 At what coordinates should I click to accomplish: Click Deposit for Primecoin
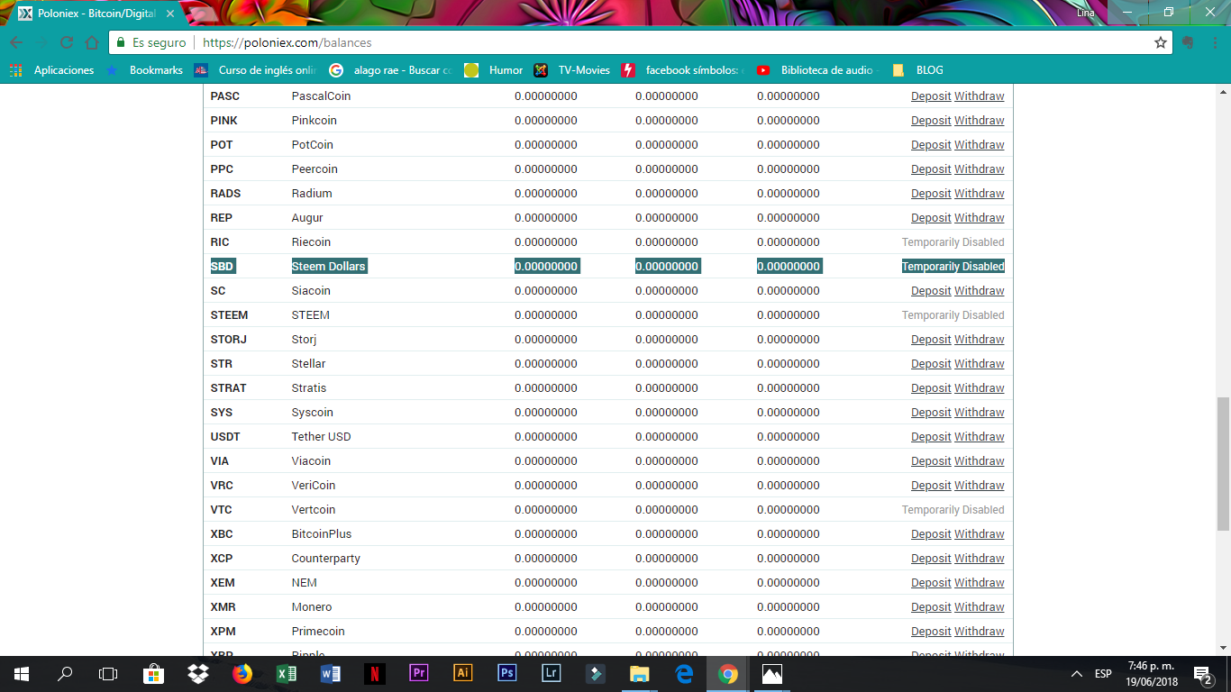click(931, 632)
